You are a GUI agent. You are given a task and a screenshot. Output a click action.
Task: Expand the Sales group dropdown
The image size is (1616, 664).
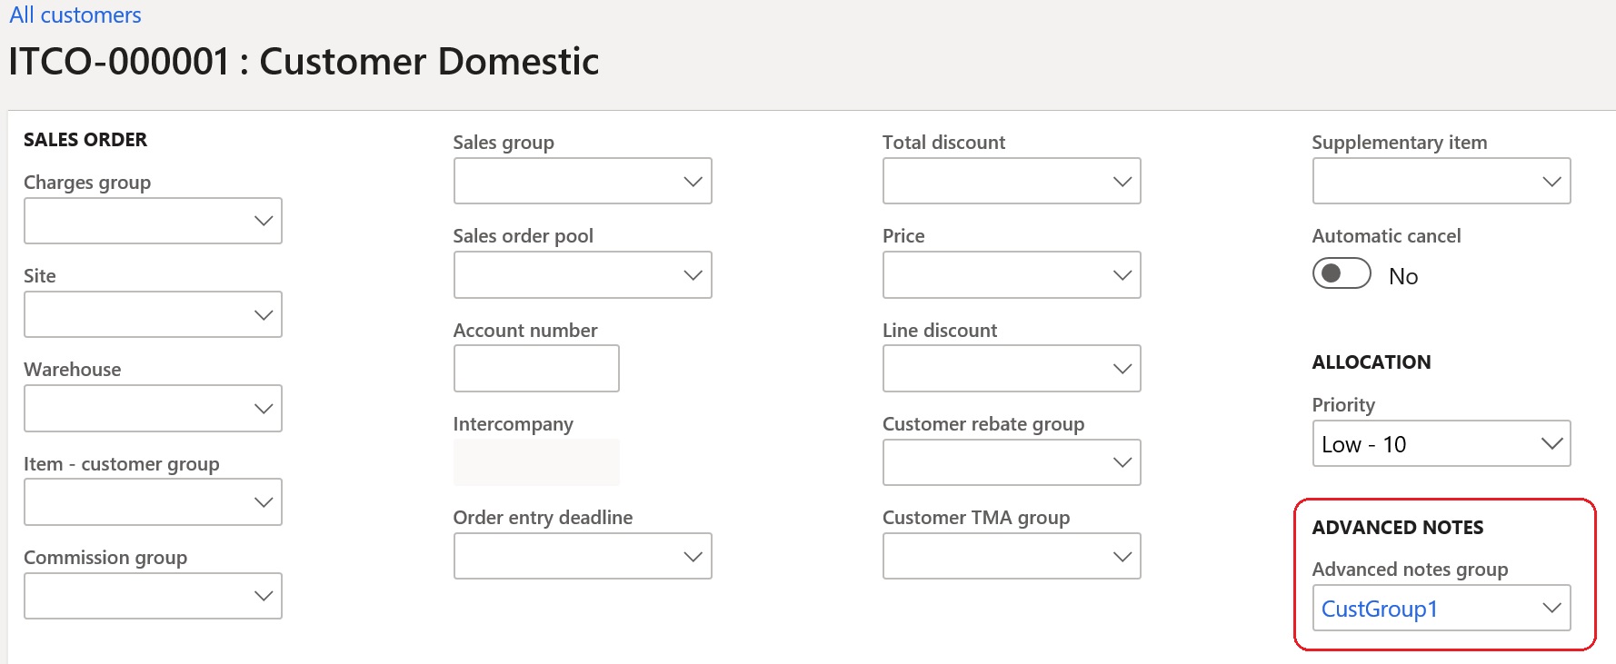pos(693,180)
